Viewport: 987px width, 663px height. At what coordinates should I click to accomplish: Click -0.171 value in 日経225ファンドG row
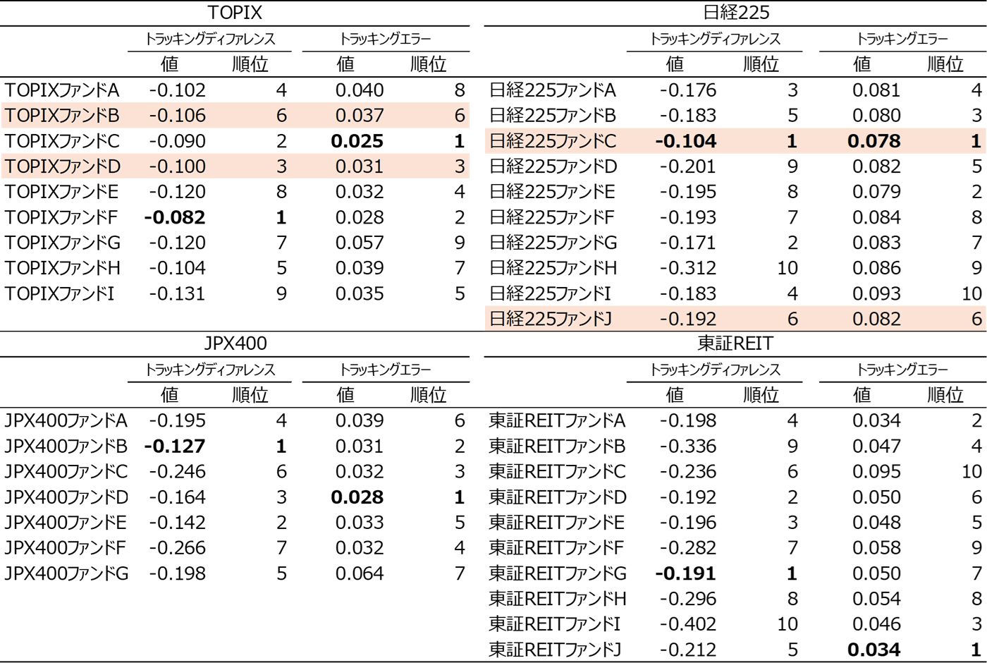687,243
